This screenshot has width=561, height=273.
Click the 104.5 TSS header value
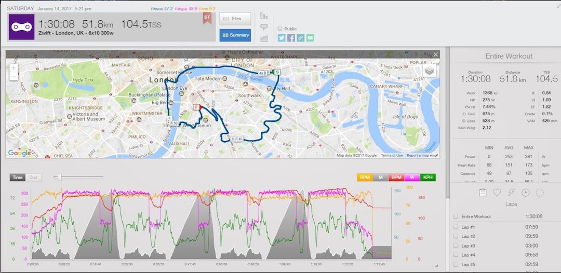coord(141,24)
